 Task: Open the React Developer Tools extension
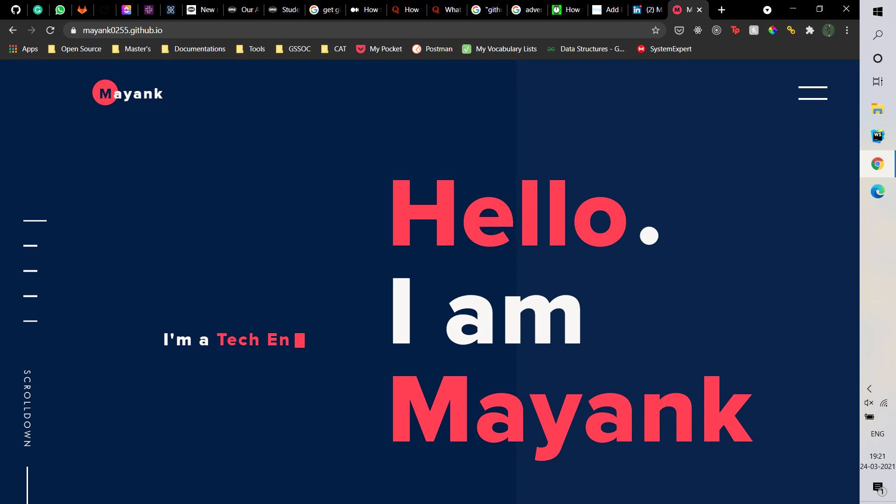698,30
